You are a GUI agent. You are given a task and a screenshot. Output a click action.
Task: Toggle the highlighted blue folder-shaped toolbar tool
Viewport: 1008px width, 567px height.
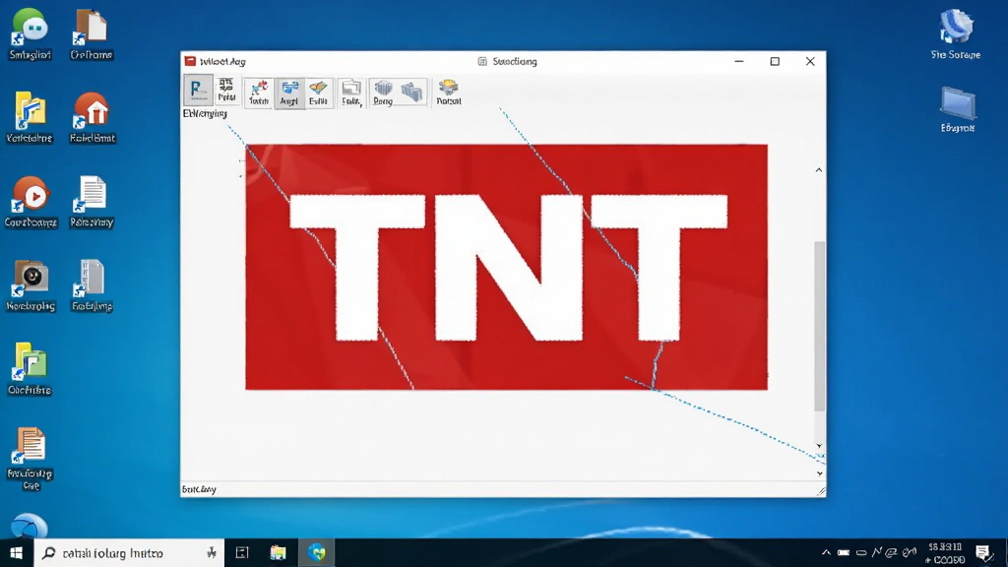[x=289, y=93]
